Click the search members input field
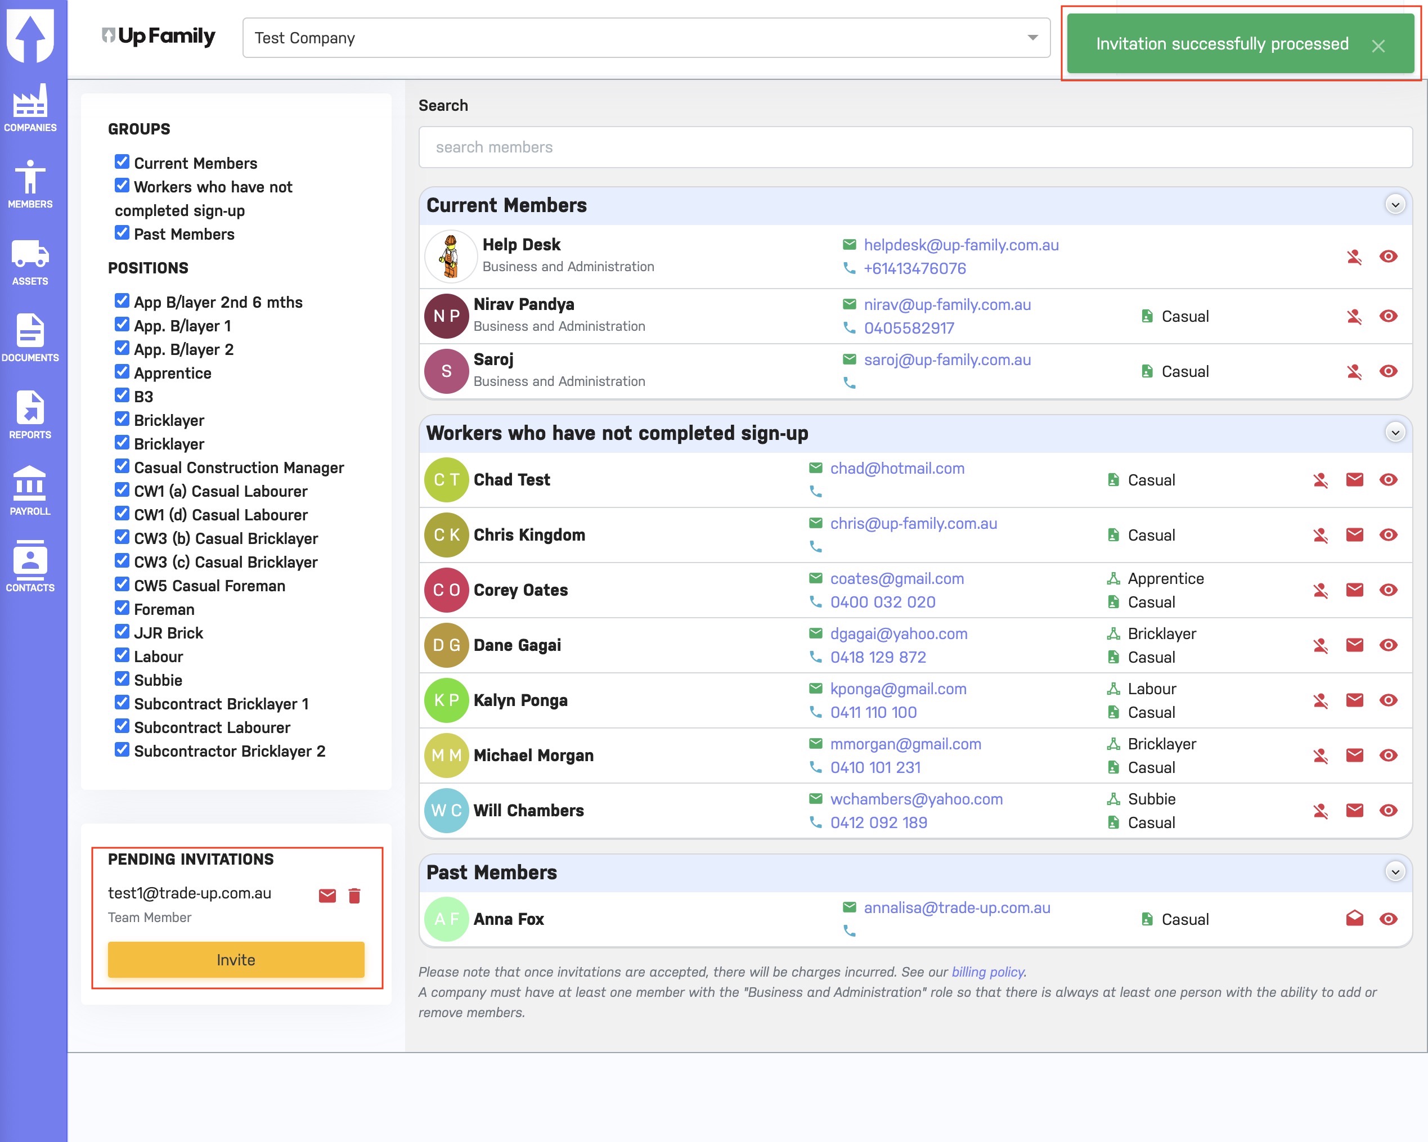This screenshot has width=1428, height=1142. coord(915,147)
